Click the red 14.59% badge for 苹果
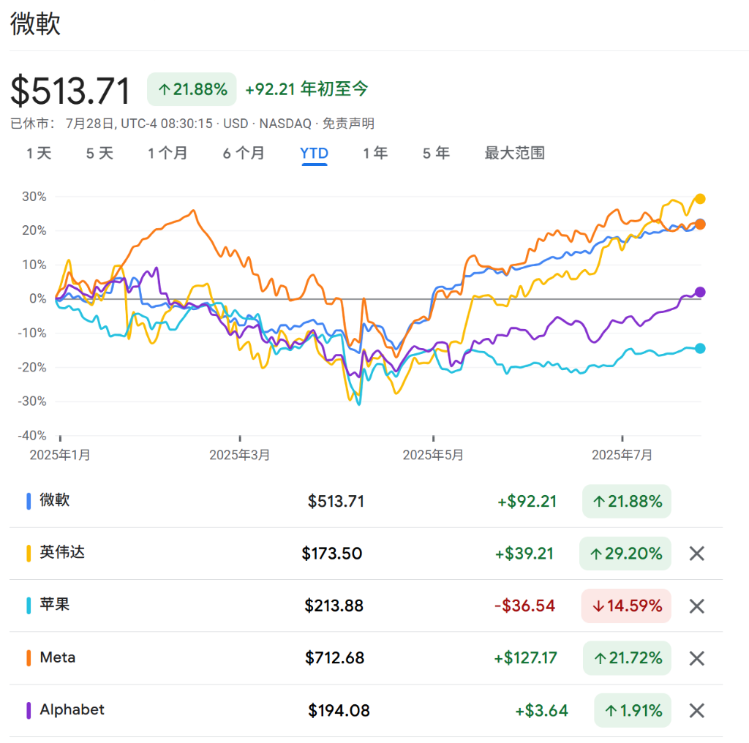749x743 pixels. (x=626, y=606)
